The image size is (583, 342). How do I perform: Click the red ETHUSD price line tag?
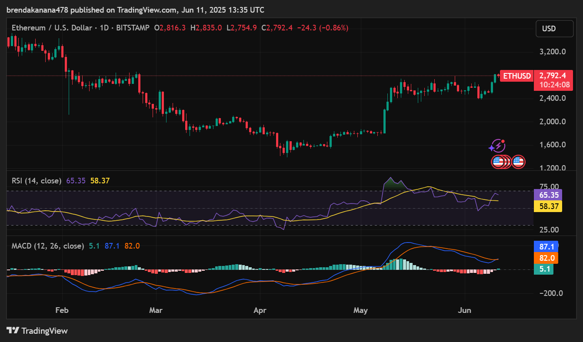tap(516, 76)
